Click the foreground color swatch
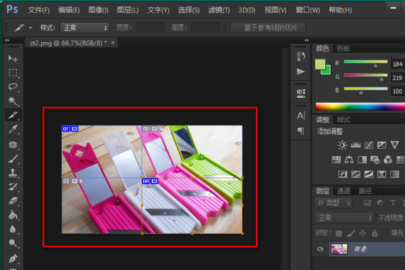The width and height of the screenshot is (405, 270). [320, 64]
